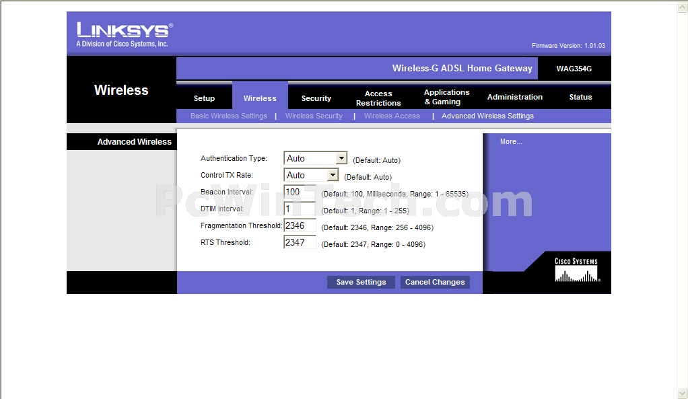
Task: Focus the Fragmentation Threshold input field
Action: click(300, 226)
